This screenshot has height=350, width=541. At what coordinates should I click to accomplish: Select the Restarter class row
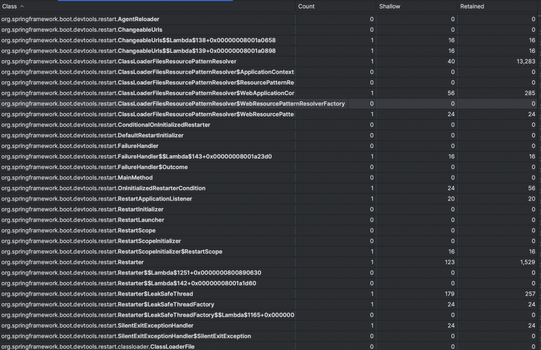(x=269, y=262)
